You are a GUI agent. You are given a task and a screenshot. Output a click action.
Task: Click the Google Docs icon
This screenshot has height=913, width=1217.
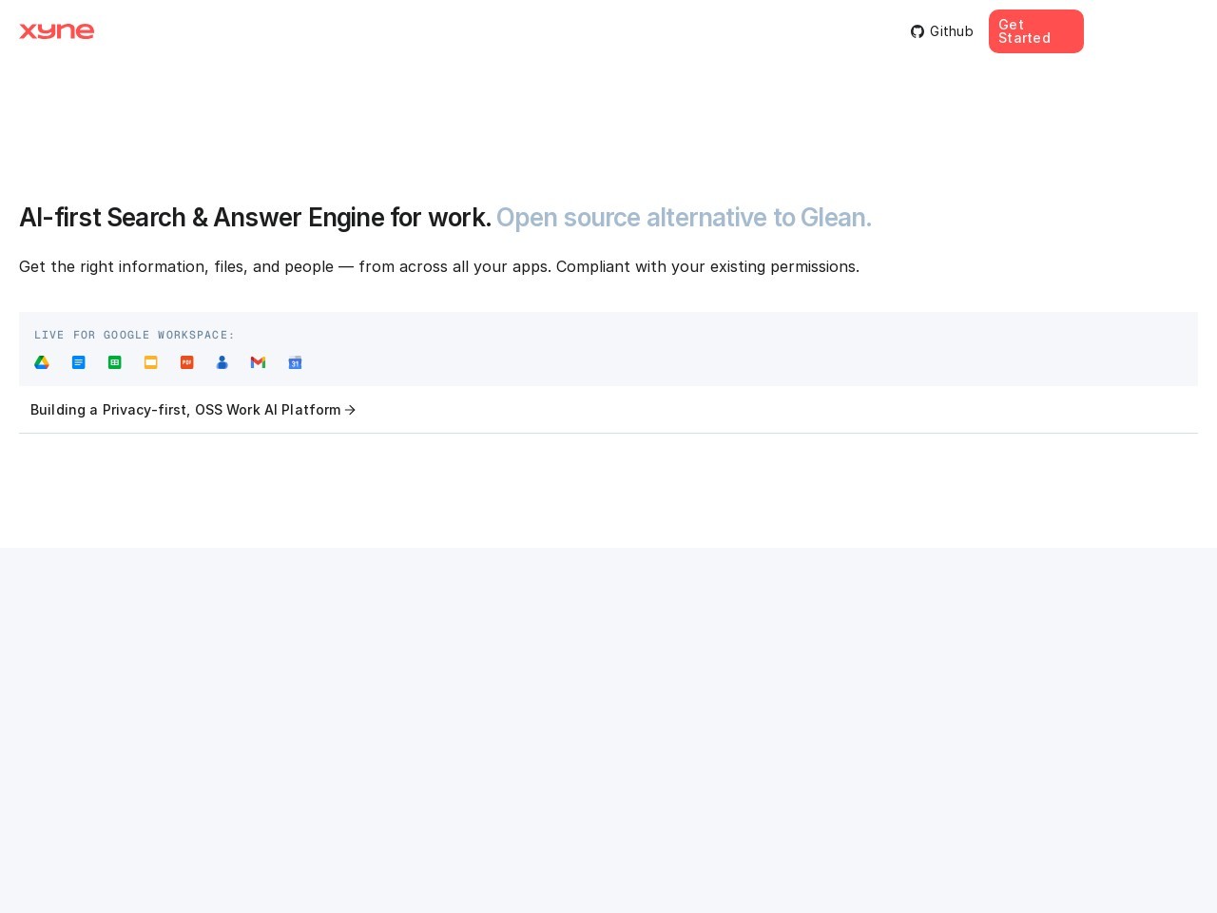[79, 362]
